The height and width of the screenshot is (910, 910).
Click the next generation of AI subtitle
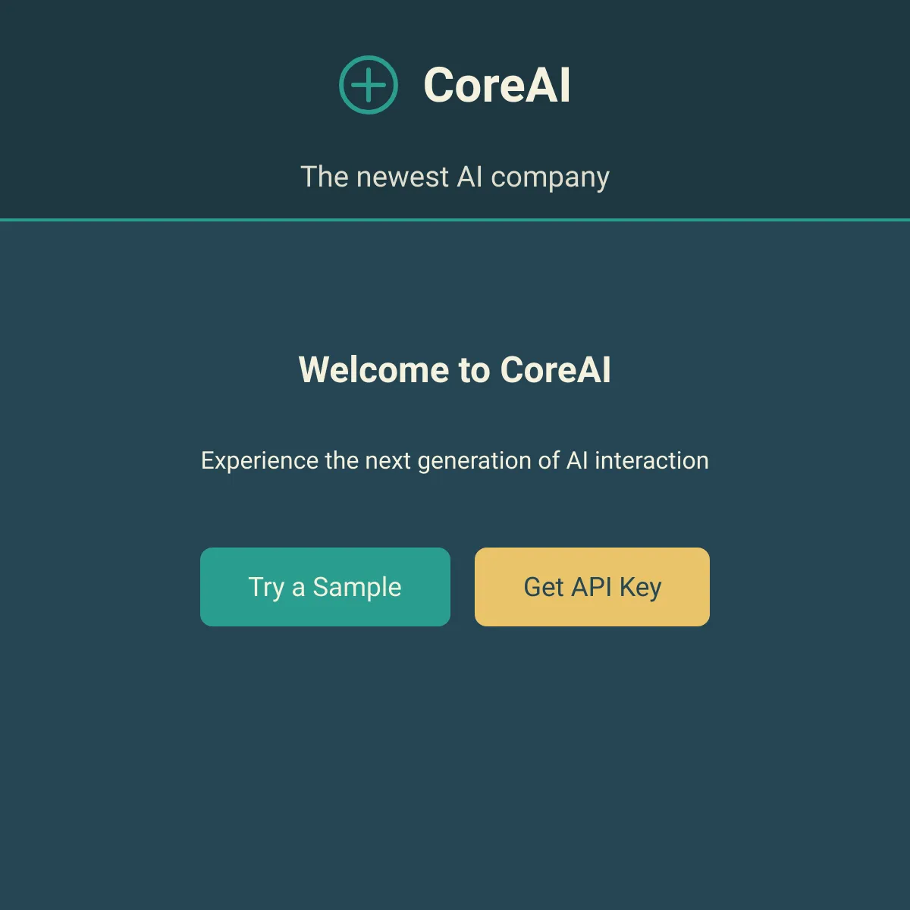click(453, 460)
